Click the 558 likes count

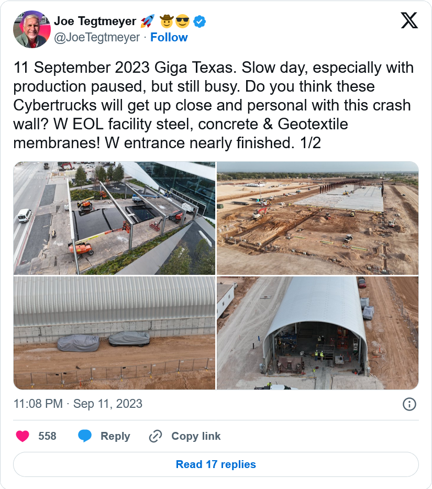pos(47,436)
